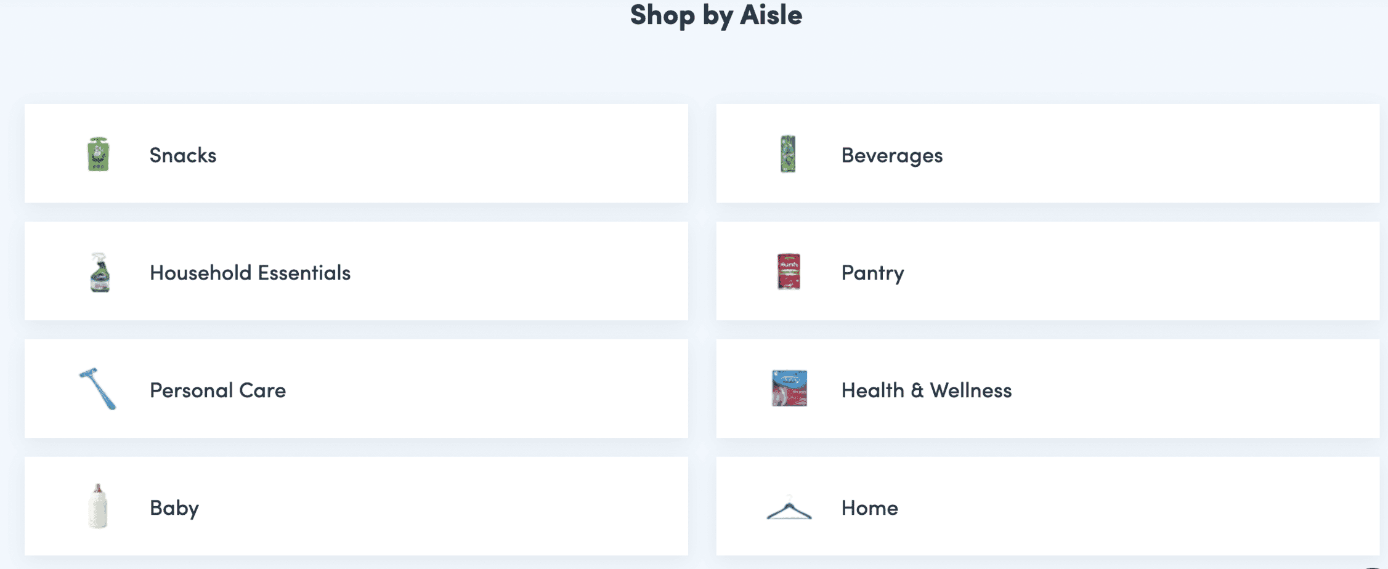The image size is (1388, 569).
Task: Open the Baby aisle text link
Action: point(174,508)
